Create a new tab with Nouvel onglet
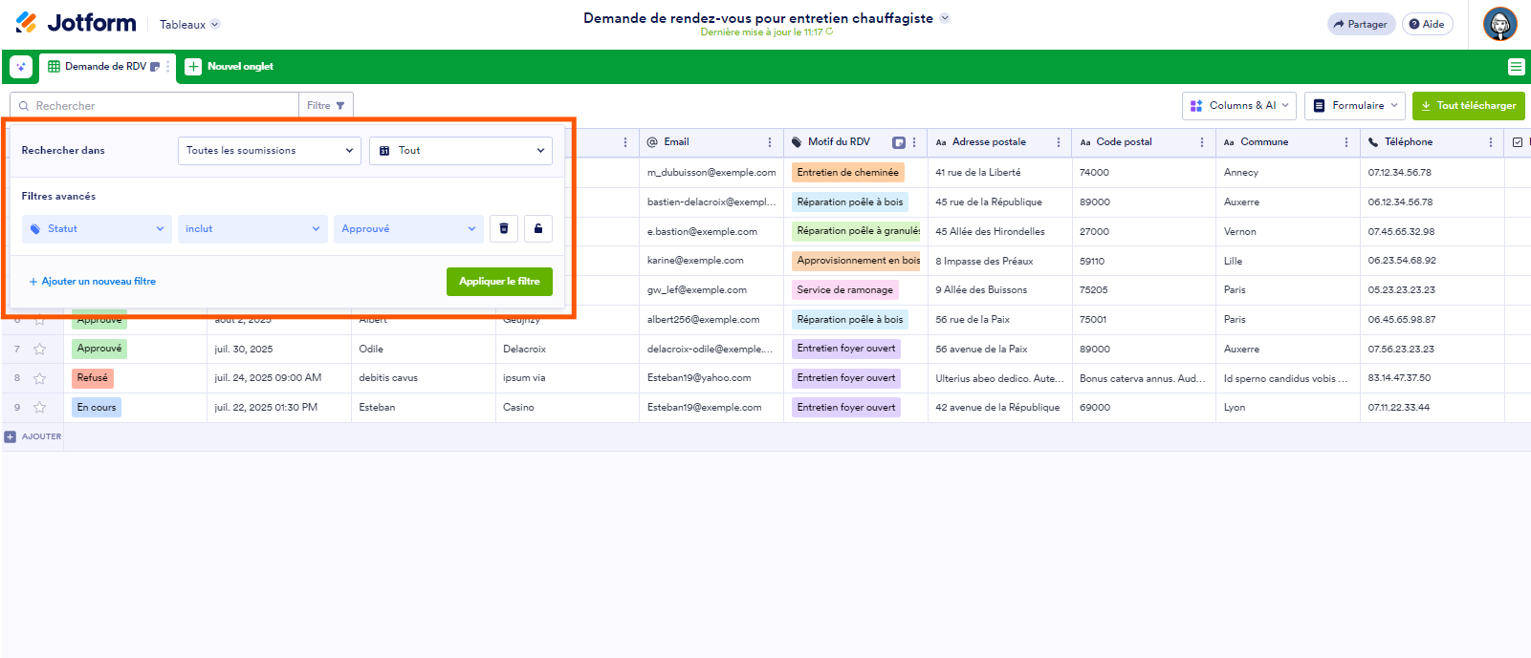 (230, 67)
